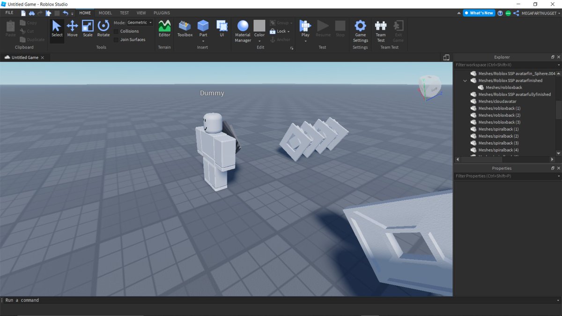This screenshot has height=316, width=562.
Task: Open the Color dropdown arrow
Action: coord(259,41)
